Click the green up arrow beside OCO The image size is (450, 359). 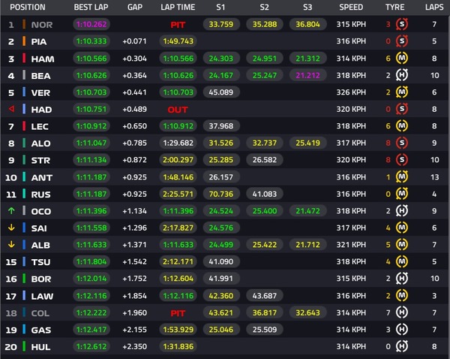[x=11, y=211]
